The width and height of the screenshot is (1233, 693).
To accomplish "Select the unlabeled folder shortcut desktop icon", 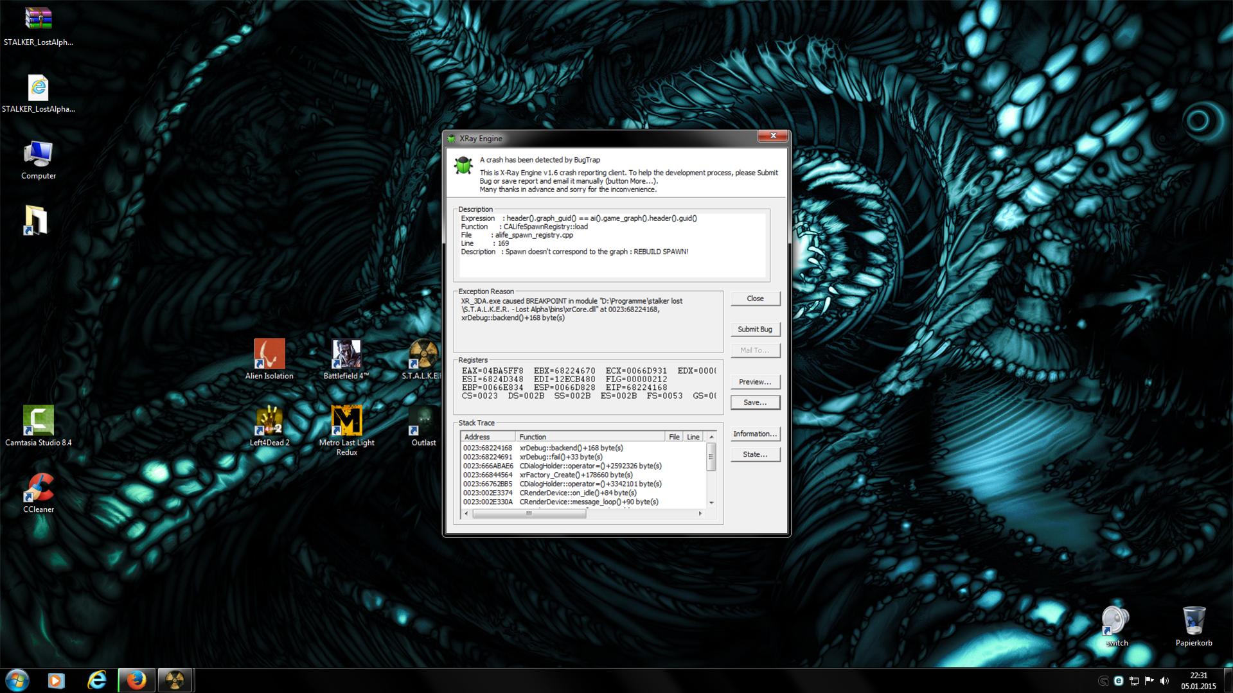I will tap(36, 220).
